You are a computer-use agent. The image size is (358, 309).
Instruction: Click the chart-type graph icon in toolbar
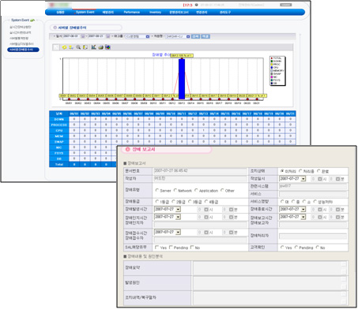click(x=93, y=47)
